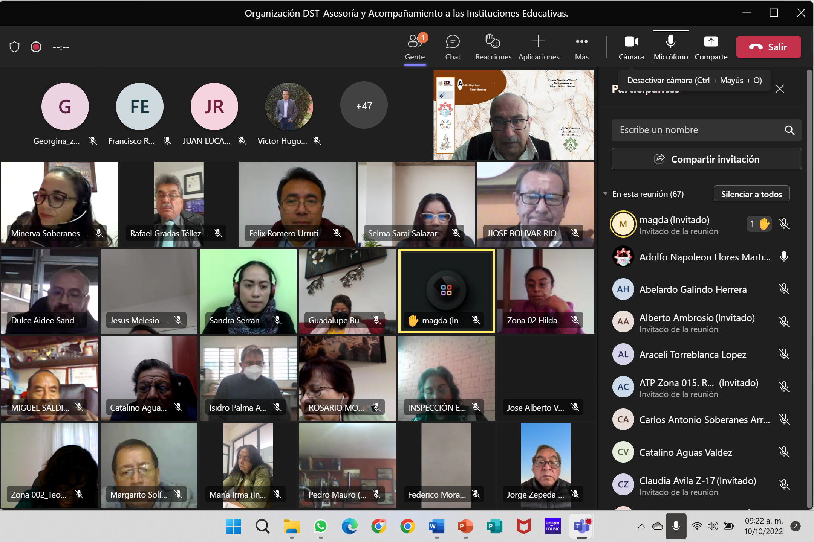
Task: Click Jorge Zepeda video tile
Action: click(x=546, y=465)
